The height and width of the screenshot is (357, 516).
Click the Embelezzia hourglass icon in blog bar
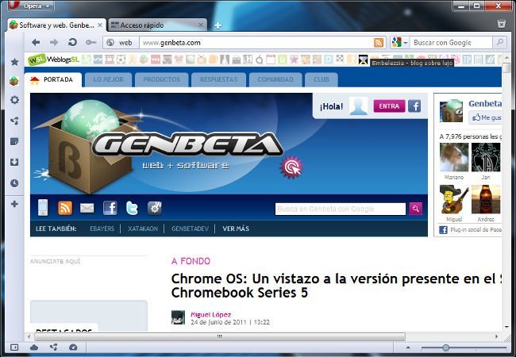coord(364,59)
